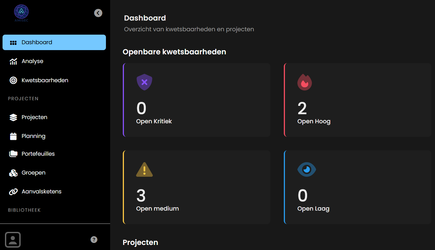Click the help question mark icon

(x=94, y=240)
